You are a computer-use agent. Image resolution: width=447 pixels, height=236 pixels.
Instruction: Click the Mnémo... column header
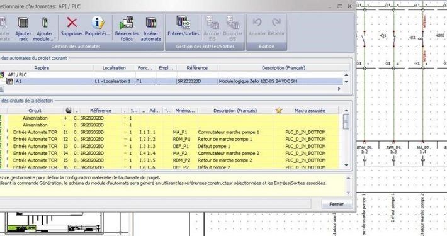184,110
